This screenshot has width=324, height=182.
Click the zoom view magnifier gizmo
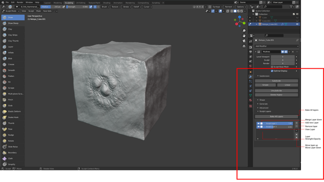coord(244,31)
